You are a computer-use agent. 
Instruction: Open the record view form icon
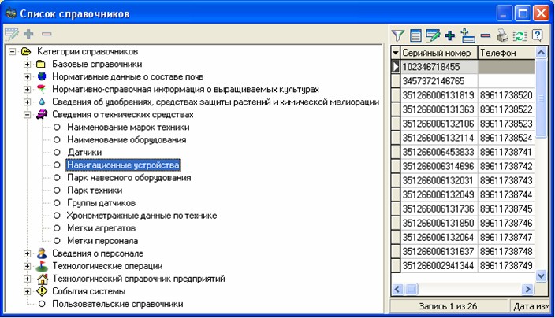pos(415,35)
